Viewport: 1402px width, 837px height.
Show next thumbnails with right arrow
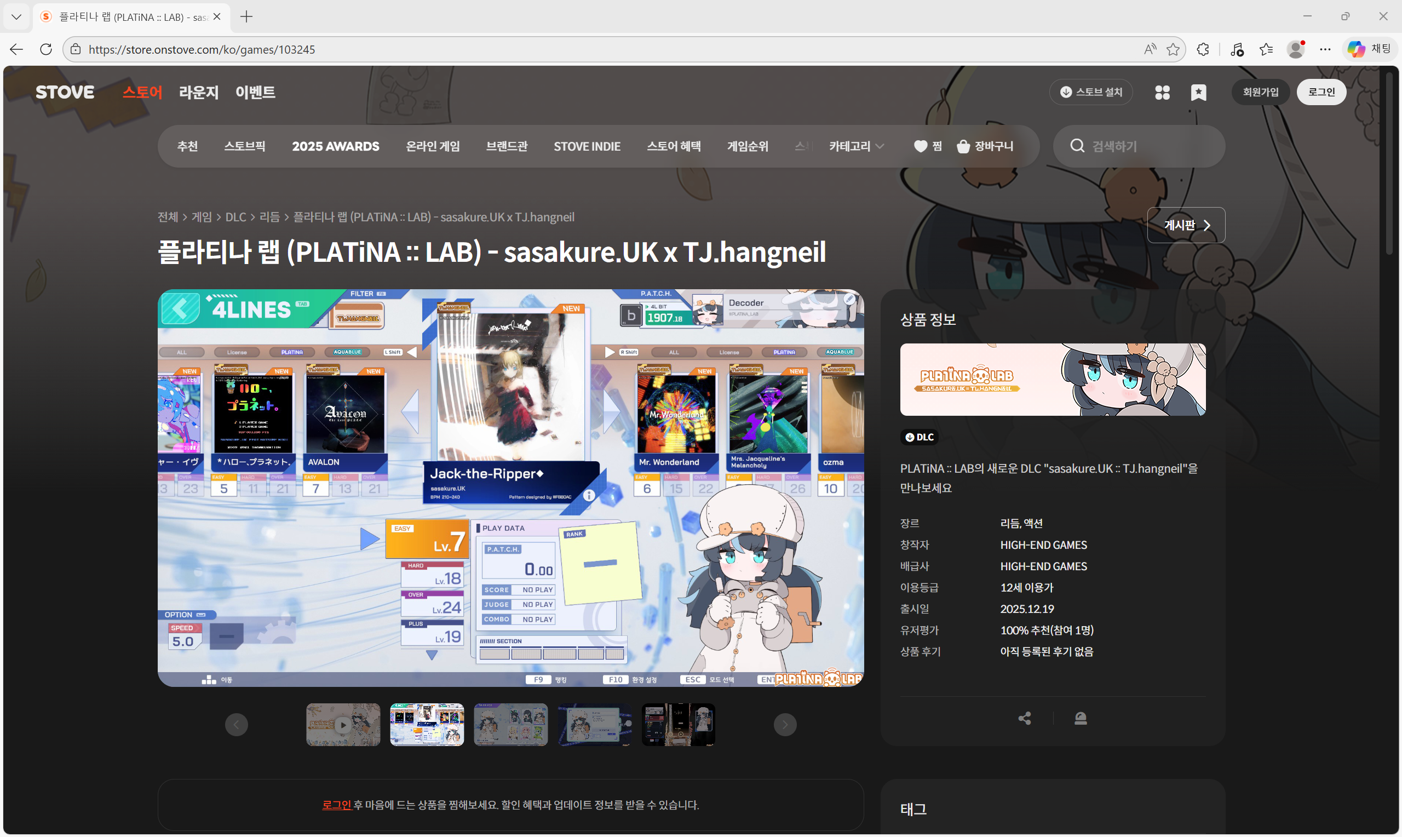pos(785,724)
